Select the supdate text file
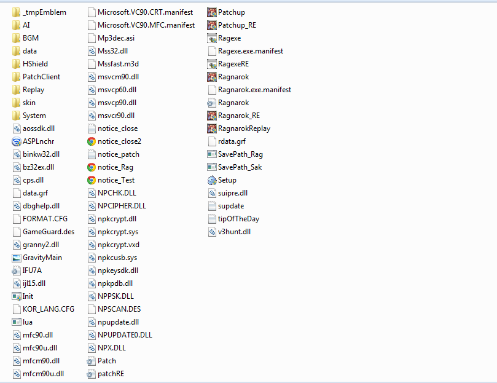The height and width of the screenshot is (383, 497). click(x=226, y=206)
